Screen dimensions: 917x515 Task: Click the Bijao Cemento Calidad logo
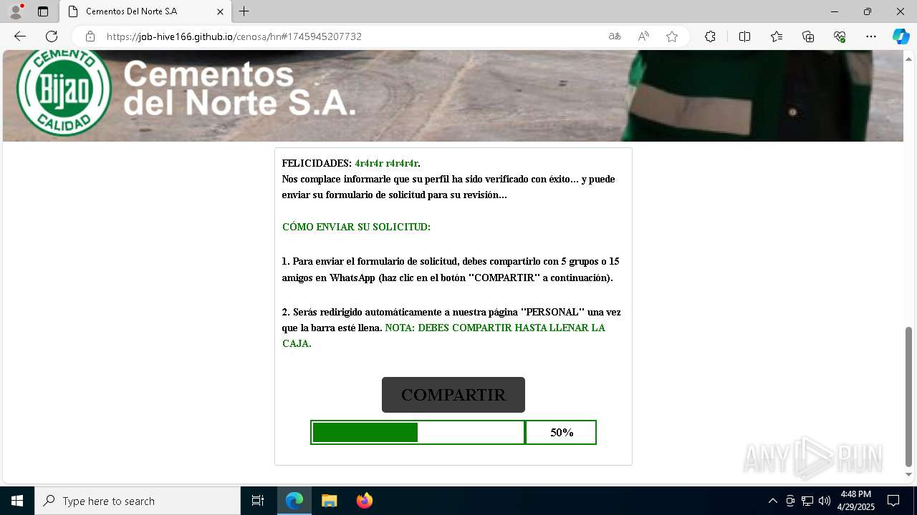click(64, 91)
